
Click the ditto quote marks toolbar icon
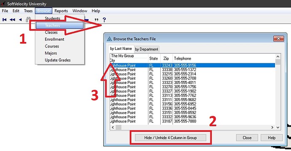[x=96, y=20]
